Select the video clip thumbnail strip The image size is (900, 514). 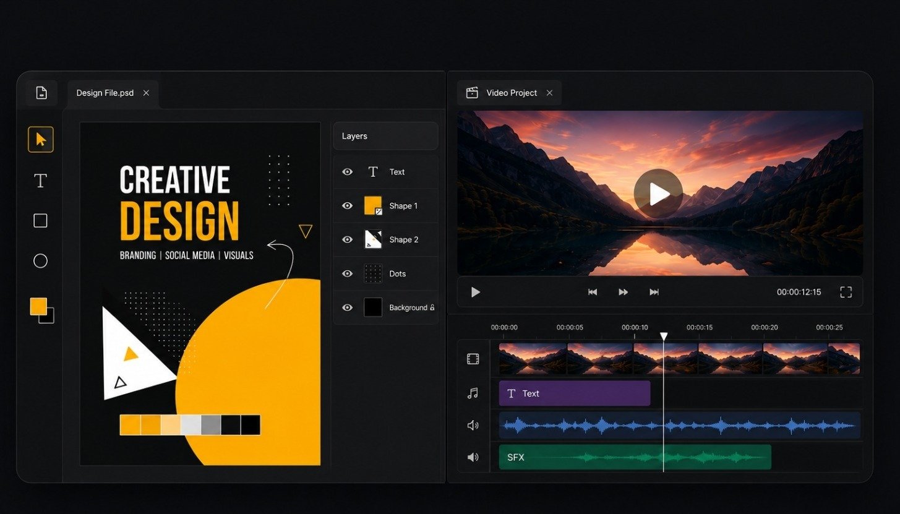(x=680, y=359)
